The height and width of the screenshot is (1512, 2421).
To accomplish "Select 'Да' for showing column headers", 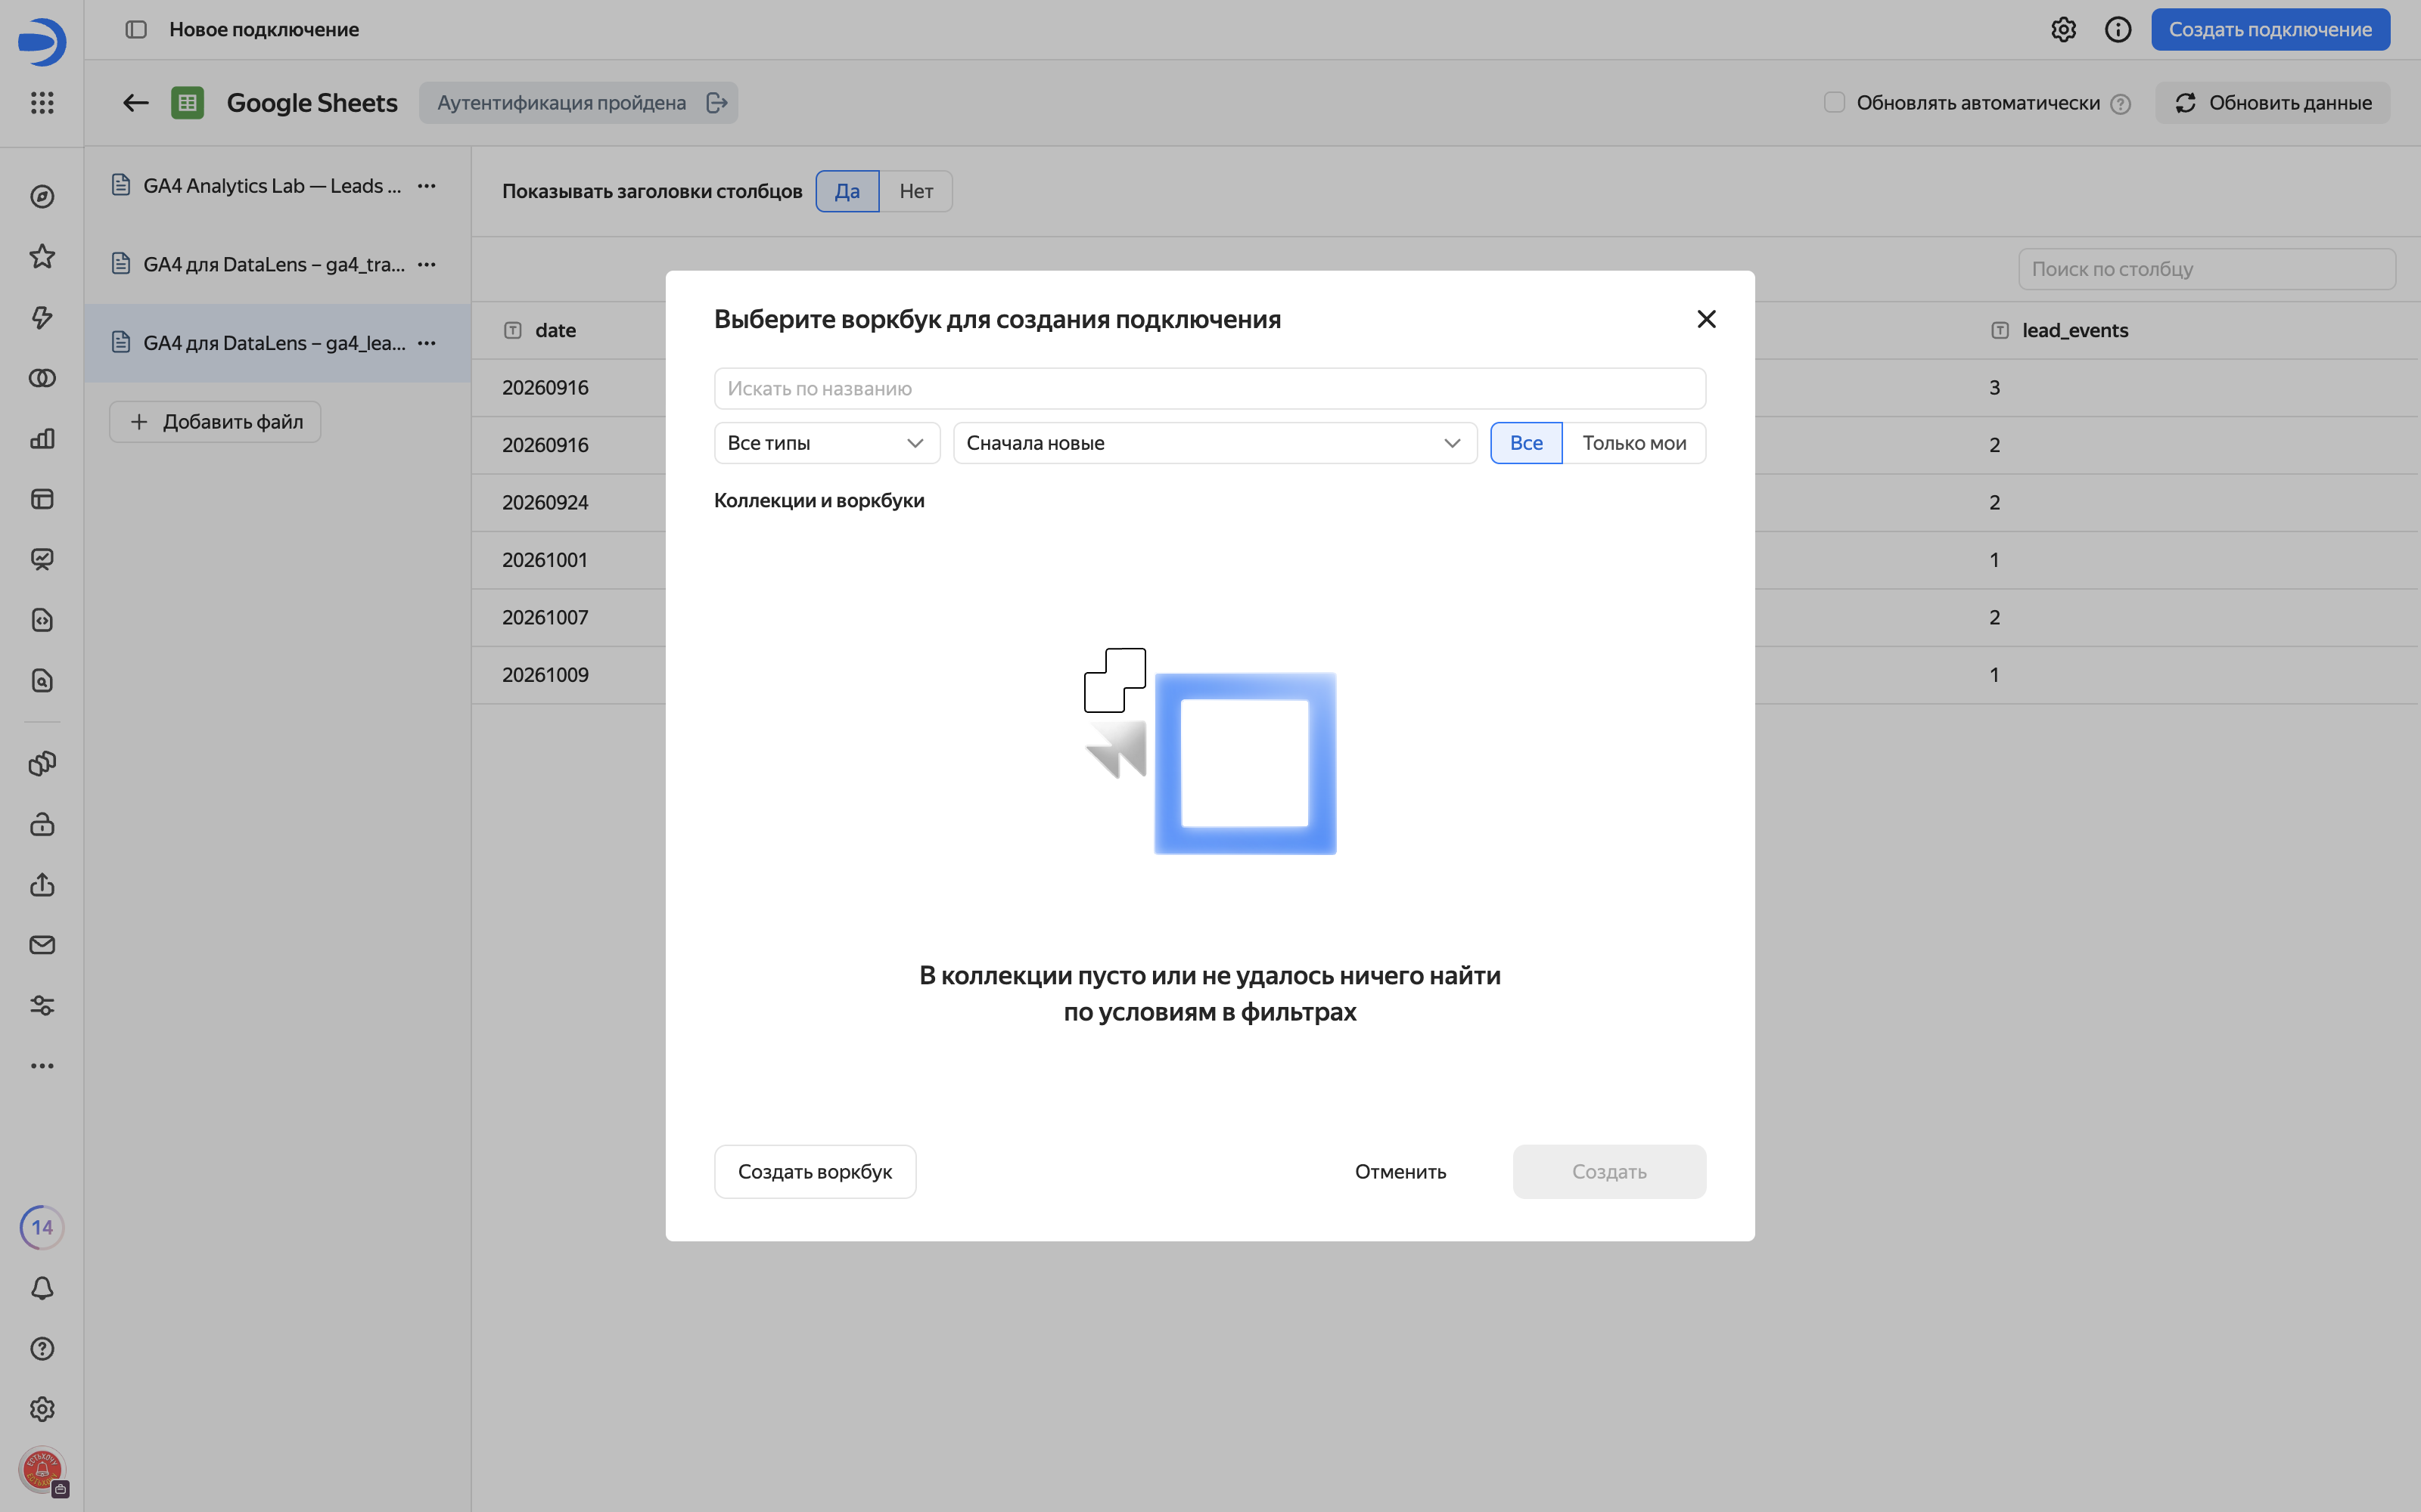I will (x=847, y=191).
